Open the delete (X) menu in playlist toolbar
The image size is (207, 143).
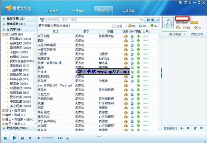189,128
